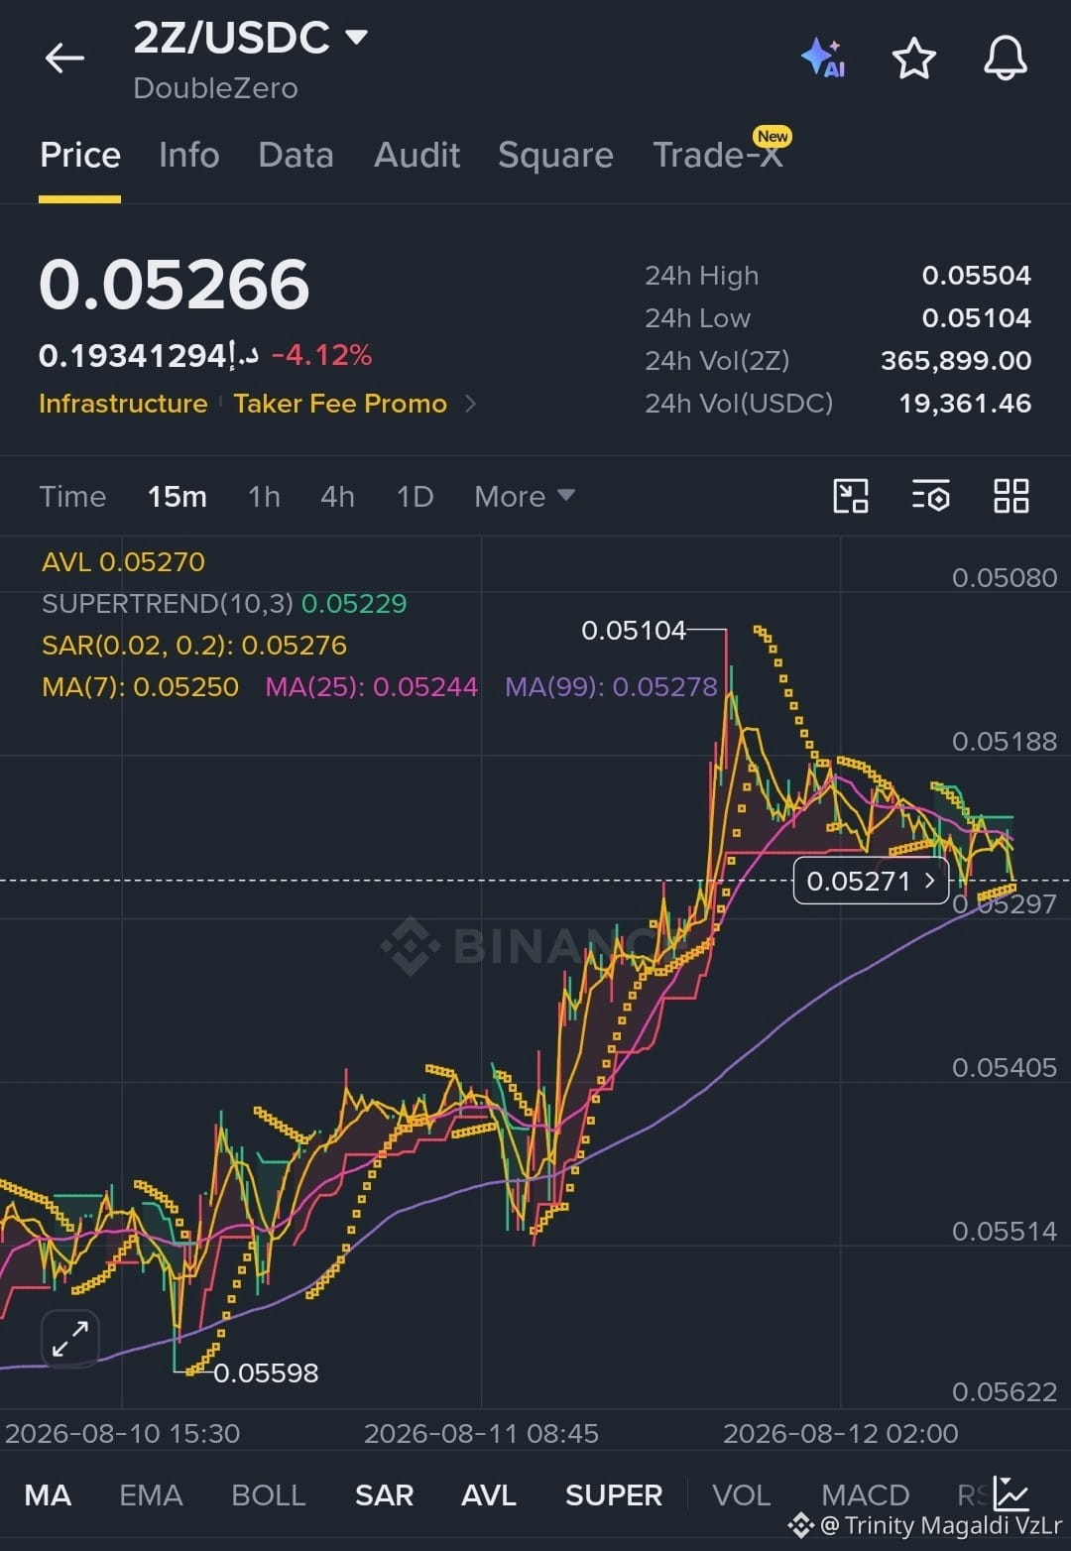Image resolution: width=1071 pixels, height=1551 pixels.
Task: Set a price alert with bell icon
Action: pos(1005,58)
